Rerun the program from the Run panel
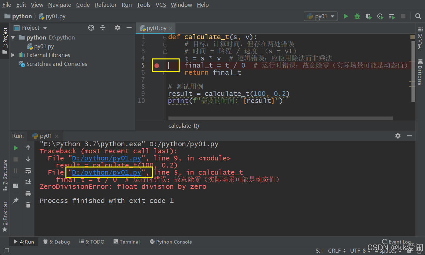The image size is (425, 255). click(x=16, y=148)
